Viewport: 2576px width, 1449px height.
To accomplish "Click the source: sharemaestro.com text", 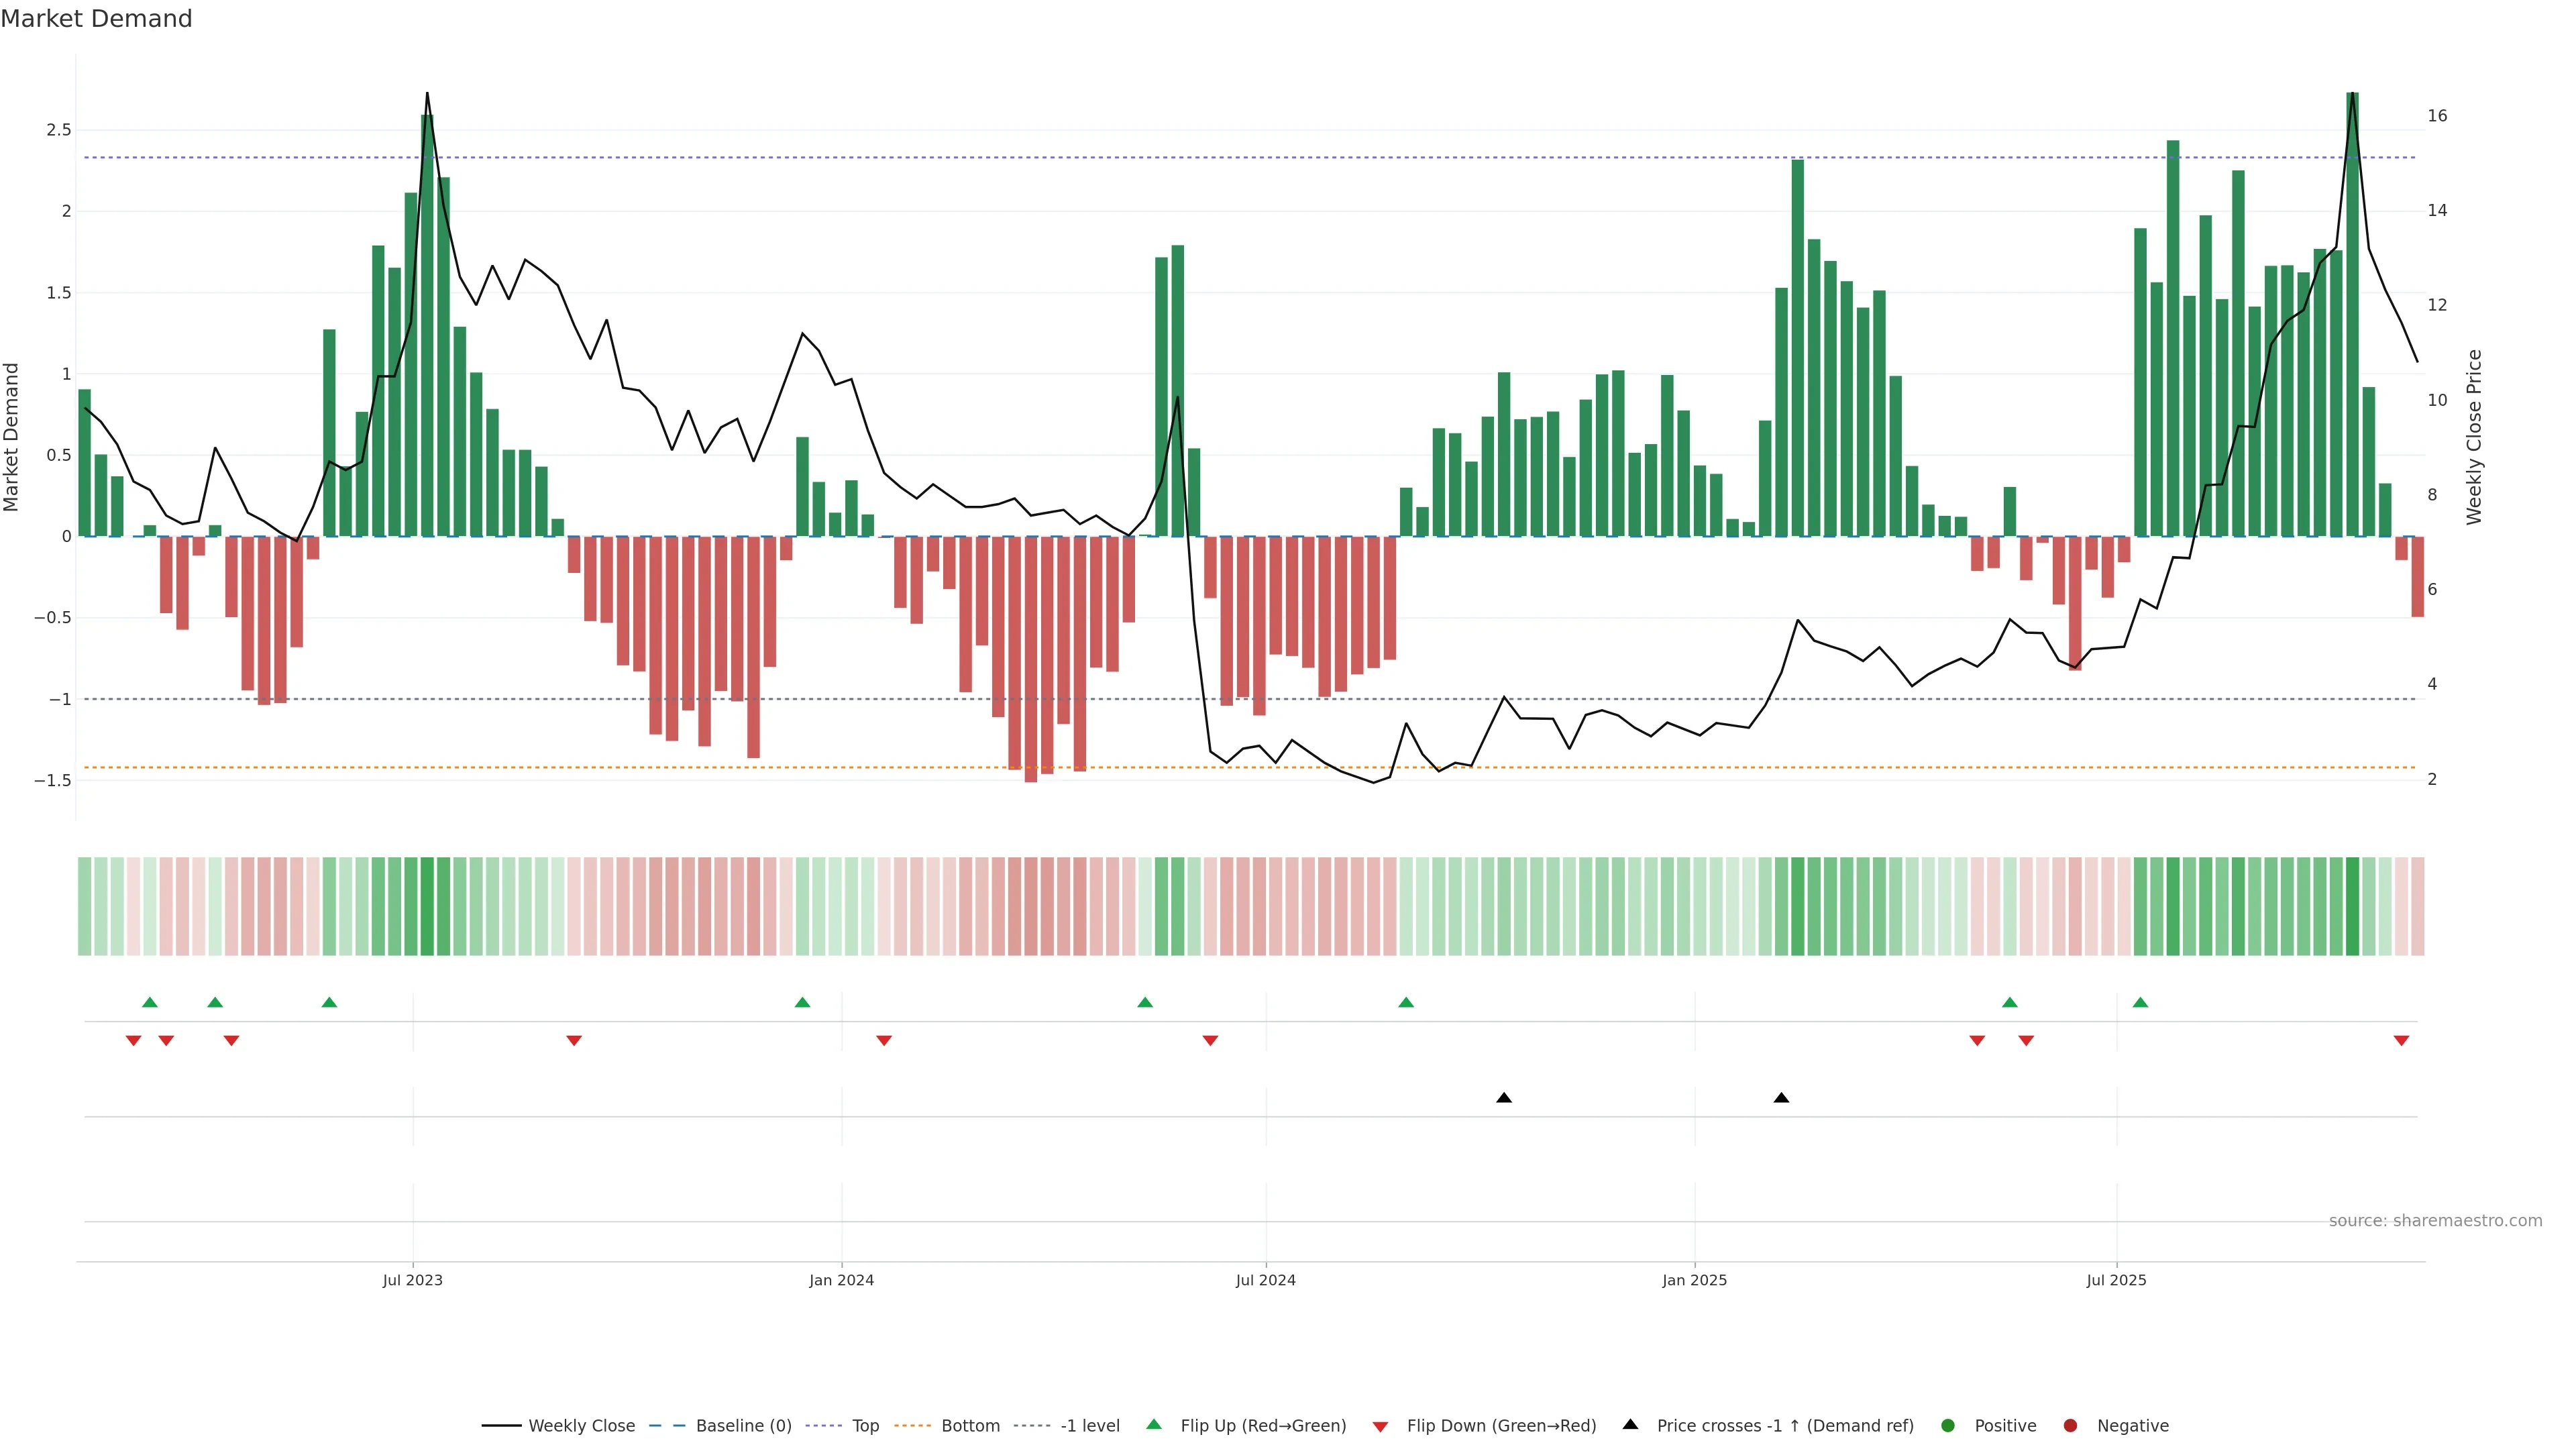I will click(x=2435, y=1220).
